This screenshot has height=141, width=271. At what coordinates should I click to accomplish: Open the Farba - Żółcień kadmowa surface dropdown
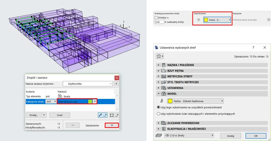pyautogui.click(x=196, y=101)
